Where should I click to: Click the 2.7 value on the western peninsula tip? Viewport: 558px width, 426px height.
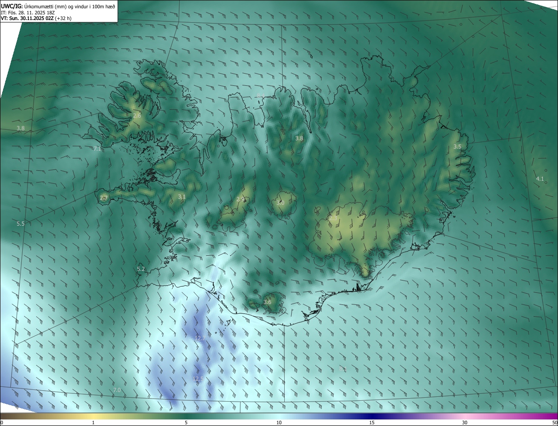click(x=104, y=198)
